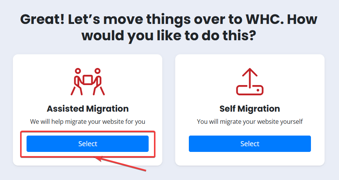Screen dimensions: 339x180
Task: Choose Select under Self Migration
Action: [x=250, y=144]
